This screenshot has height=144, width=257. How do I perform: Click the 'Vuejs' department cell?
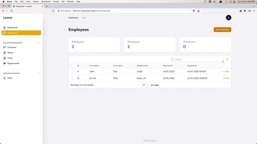140,72
